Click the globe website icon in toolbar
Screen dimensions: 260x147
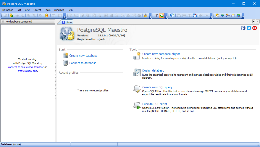222,16
